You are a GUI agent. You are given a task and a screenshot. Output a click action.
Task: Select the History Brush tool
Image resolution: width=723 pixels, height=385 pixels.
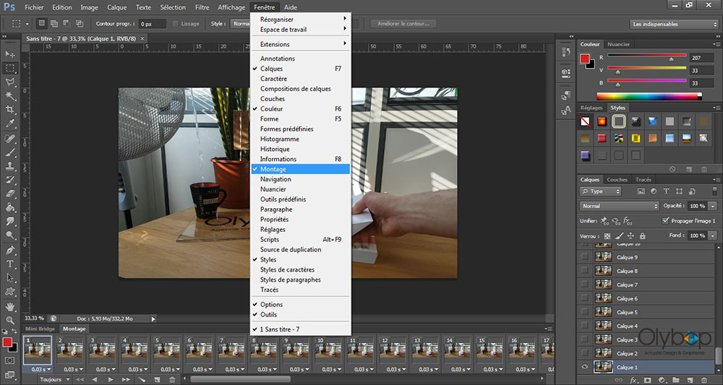[9, 180]
